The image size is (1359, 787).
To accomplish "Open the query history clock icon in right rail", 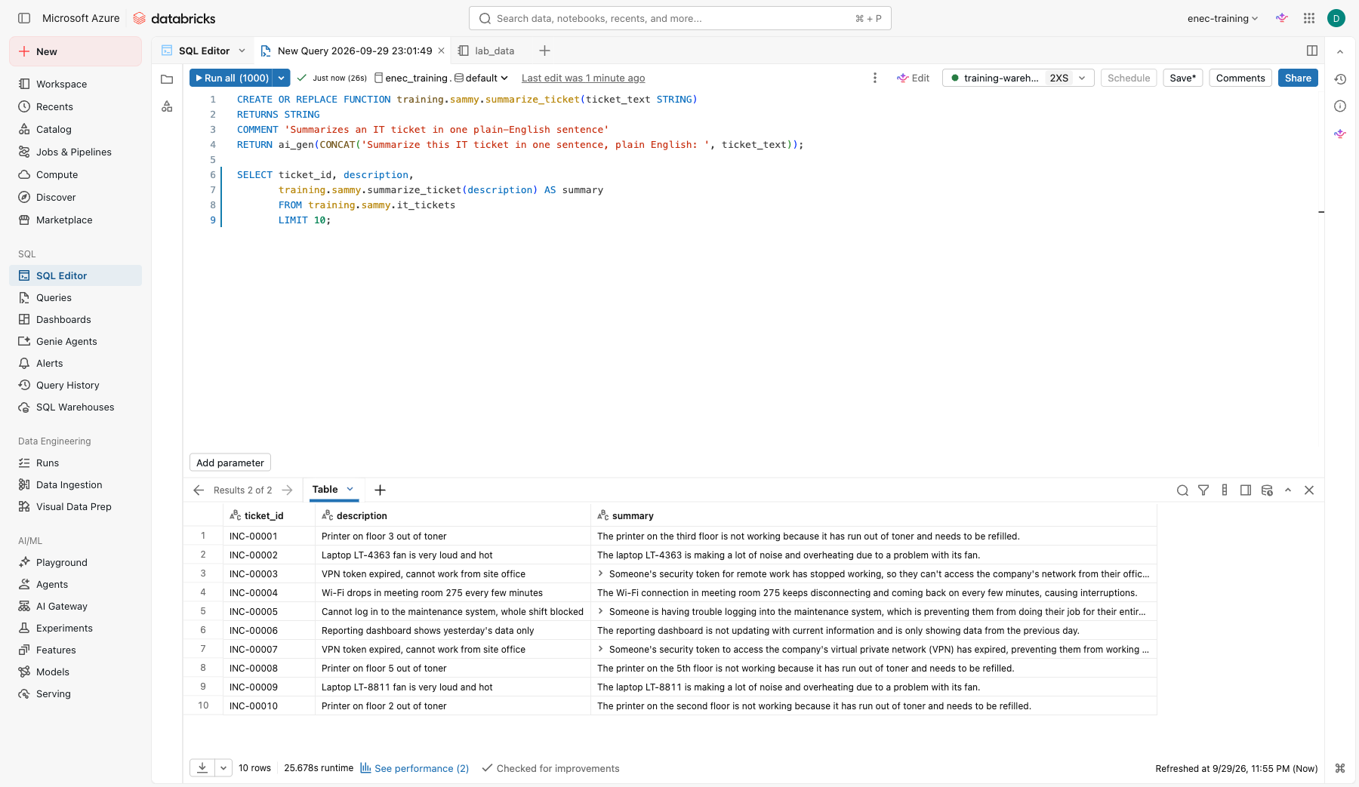I will [x=1340, y=79].
